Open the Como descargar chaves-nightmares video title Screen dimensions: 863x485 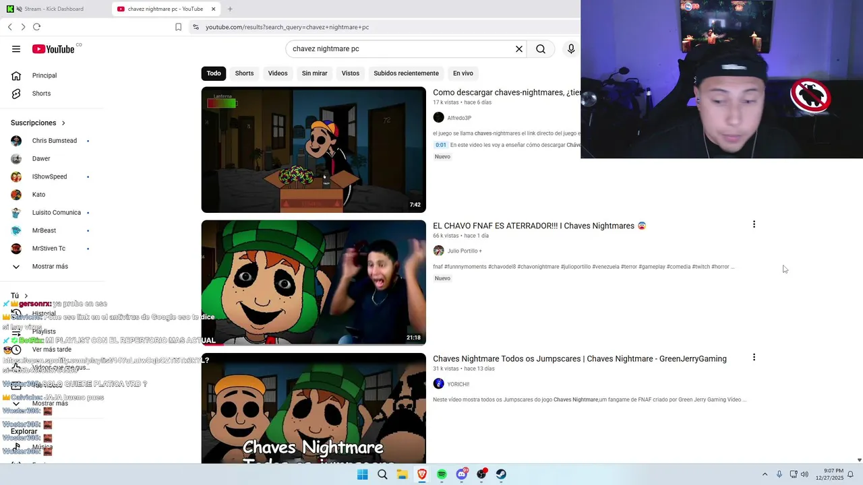(x=506, y=92)
